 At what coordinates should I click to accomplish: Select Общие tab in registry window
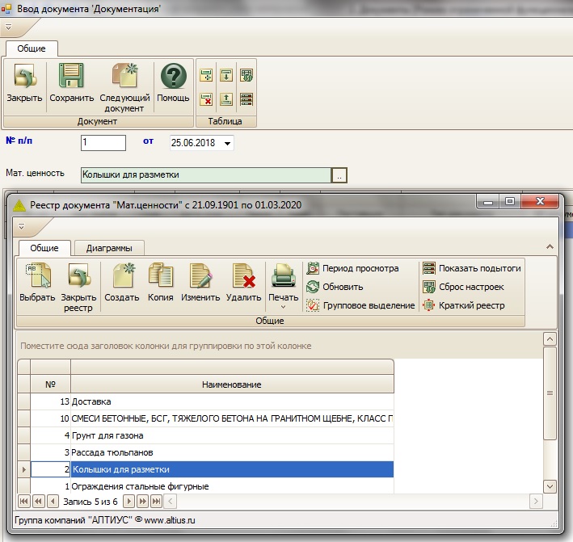[x=44, y=248]
